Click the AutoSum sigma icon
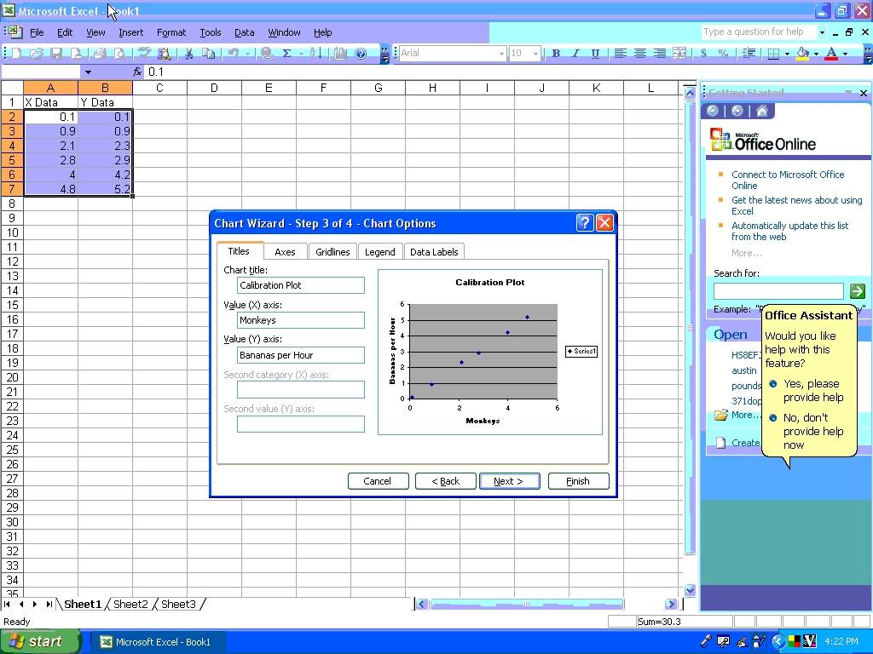This screenshot has width=873, height=654. click(x=286, y=53)
